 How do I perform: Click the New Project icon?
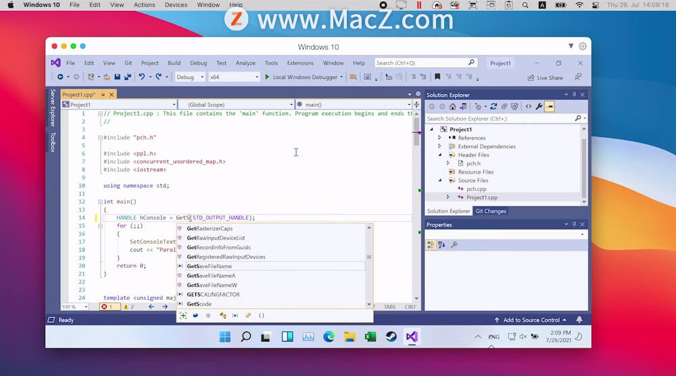coord(91,77)
